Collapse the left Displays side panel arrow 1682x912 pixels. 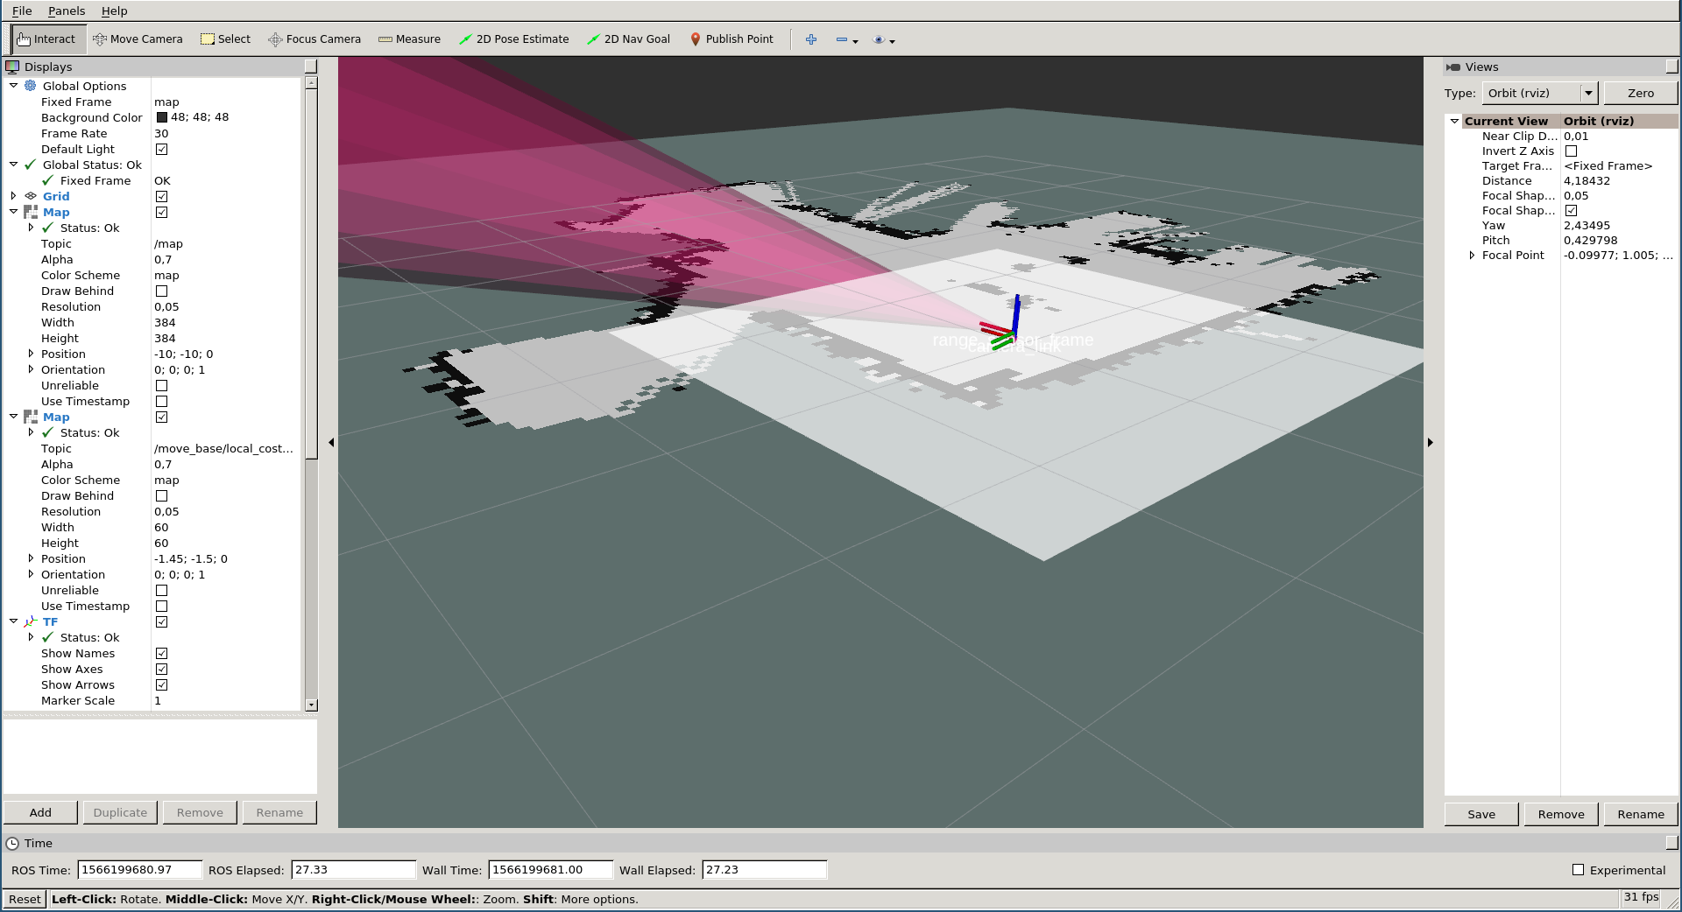coord(331,442)
